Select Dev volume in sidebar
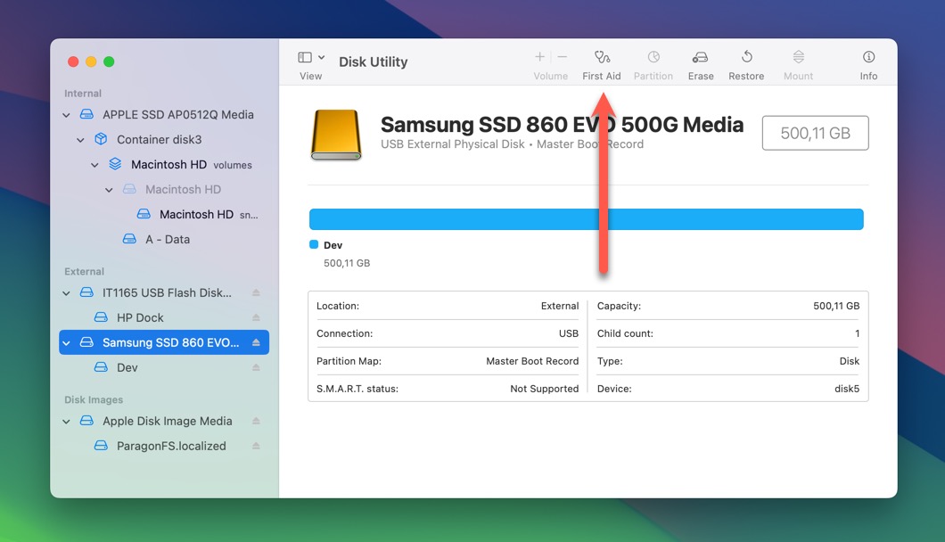The image size is (945, 542). pyautogui.click(x=164, y=368)
